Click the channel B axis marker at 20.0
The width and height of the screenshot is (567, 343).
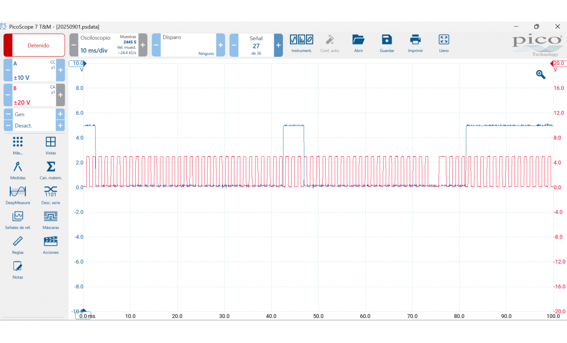point(558,64)
